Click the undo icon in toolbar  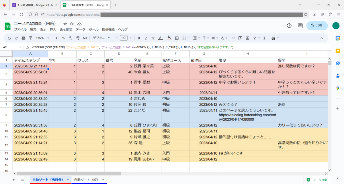pyautogui.click(x=9, y=38)
